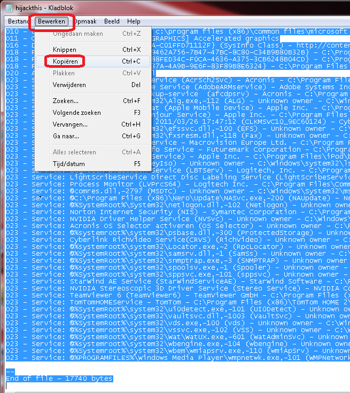Click the TeamViewer 6 service line
Image resolution: width=350 pixels, height=393 pixels.
(177, 295)
